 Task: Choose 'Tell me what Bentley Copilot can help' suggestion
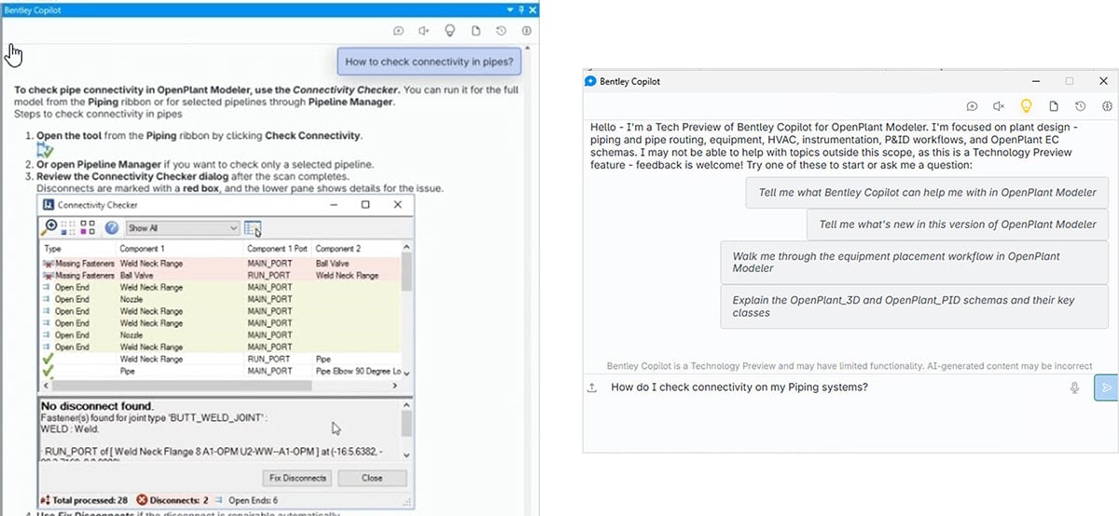pyautogui.click(x=927, y=192)
